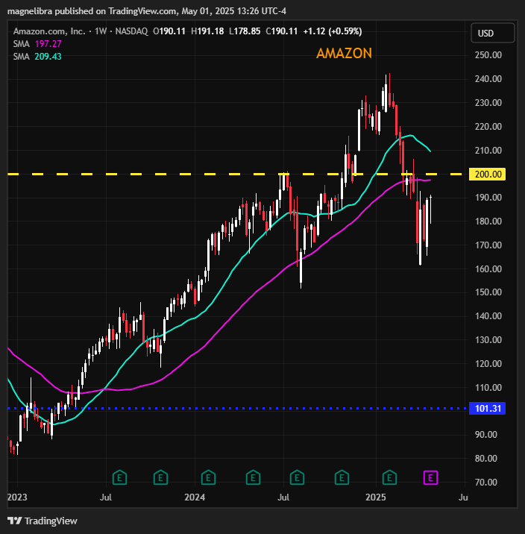Click the H191.18 high value in header
525x534 pixels.
pos(207,31)
